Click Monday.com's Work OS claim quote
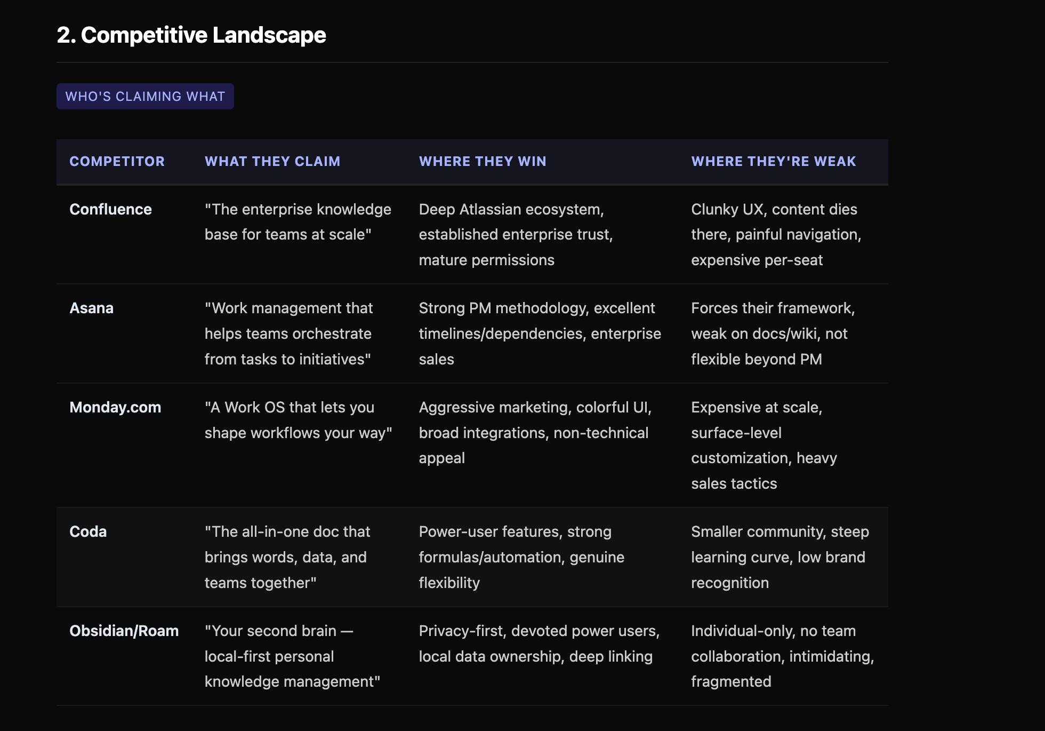 coord(298,420)
